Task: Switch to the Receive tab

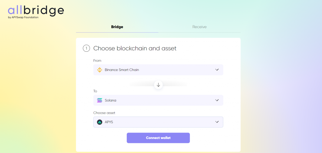Action: tap(199, 27)
